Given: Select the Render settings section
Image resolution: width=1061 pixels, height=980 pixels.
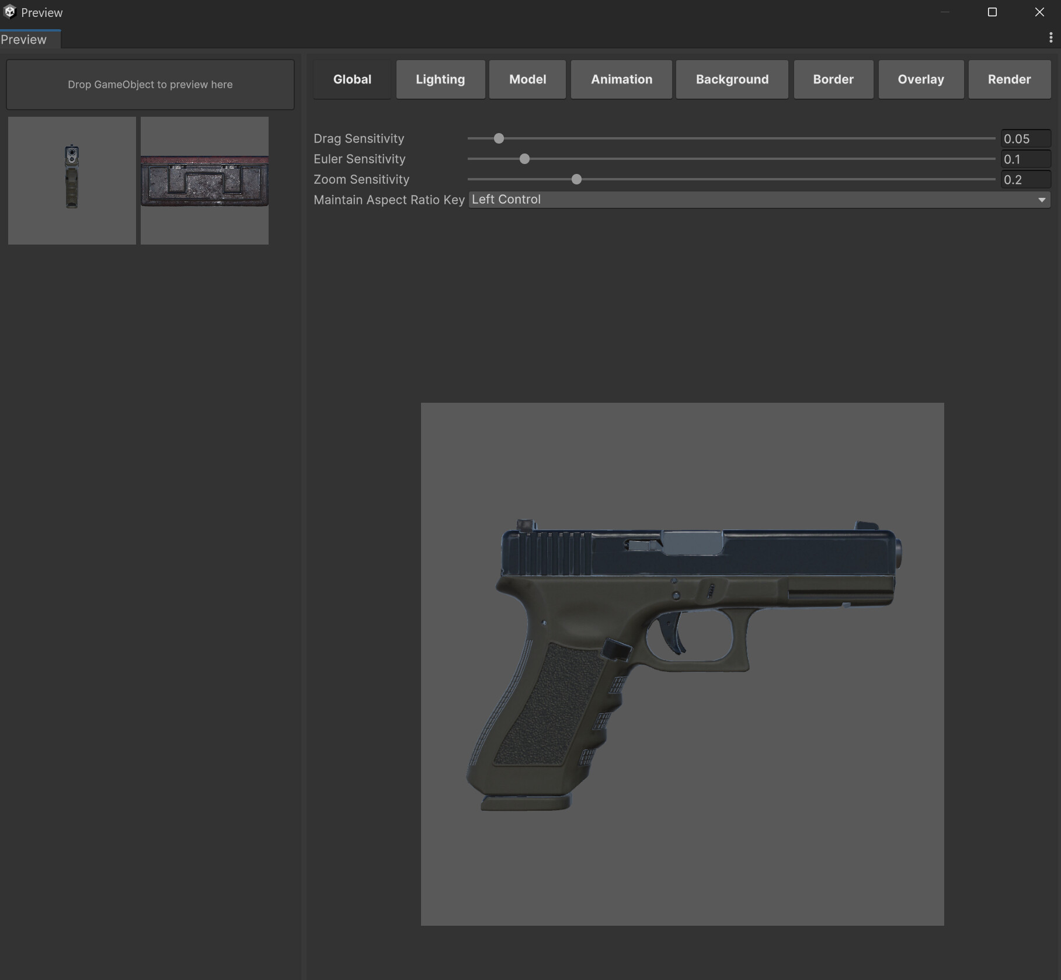Looking at the screenshot, I should tap(1009, 79).
